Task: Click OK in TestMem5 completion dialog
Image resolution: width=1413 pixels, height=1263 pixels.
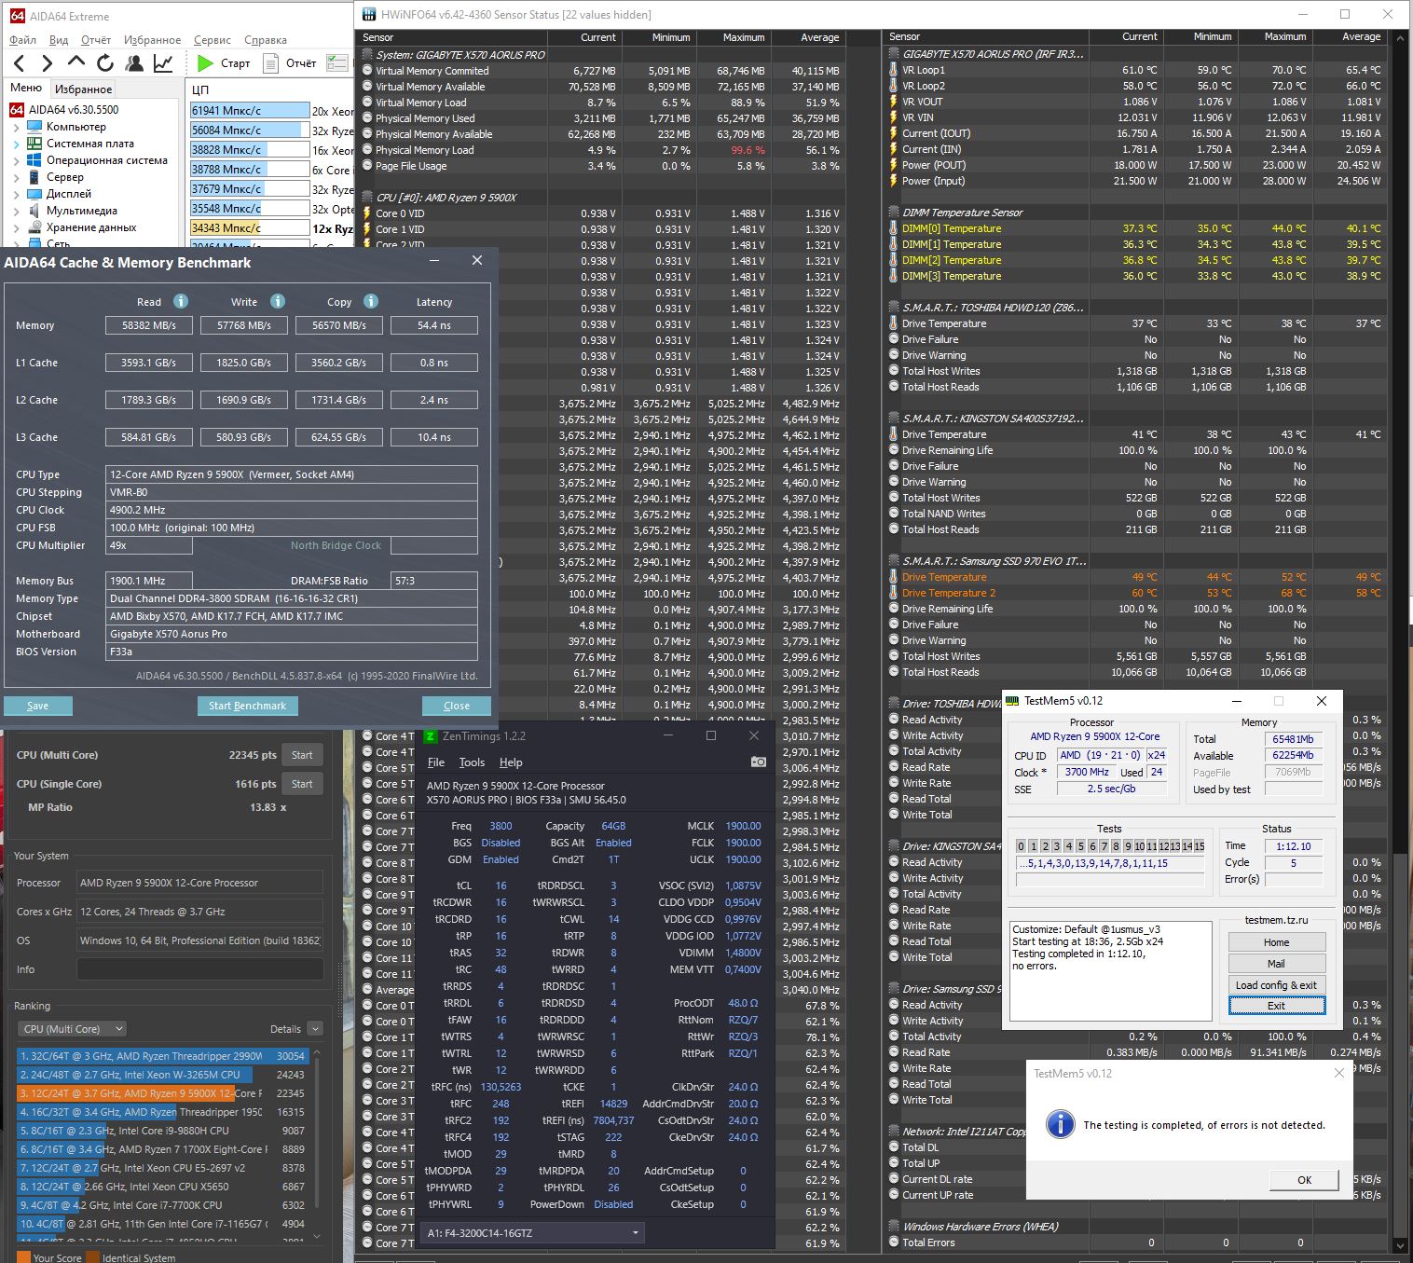Action: point(1304,1180)
